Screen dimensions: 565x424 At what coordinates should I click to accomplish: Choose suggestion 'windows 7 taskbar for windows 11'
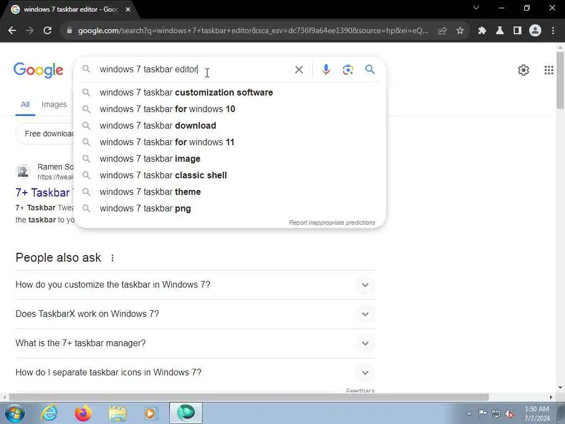[x=230, y=142]
